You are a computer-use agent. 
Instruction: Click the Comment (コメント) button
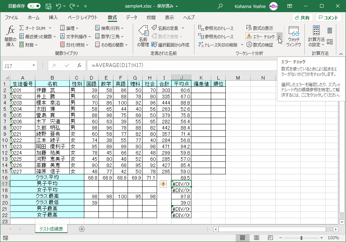coord(329,17)
